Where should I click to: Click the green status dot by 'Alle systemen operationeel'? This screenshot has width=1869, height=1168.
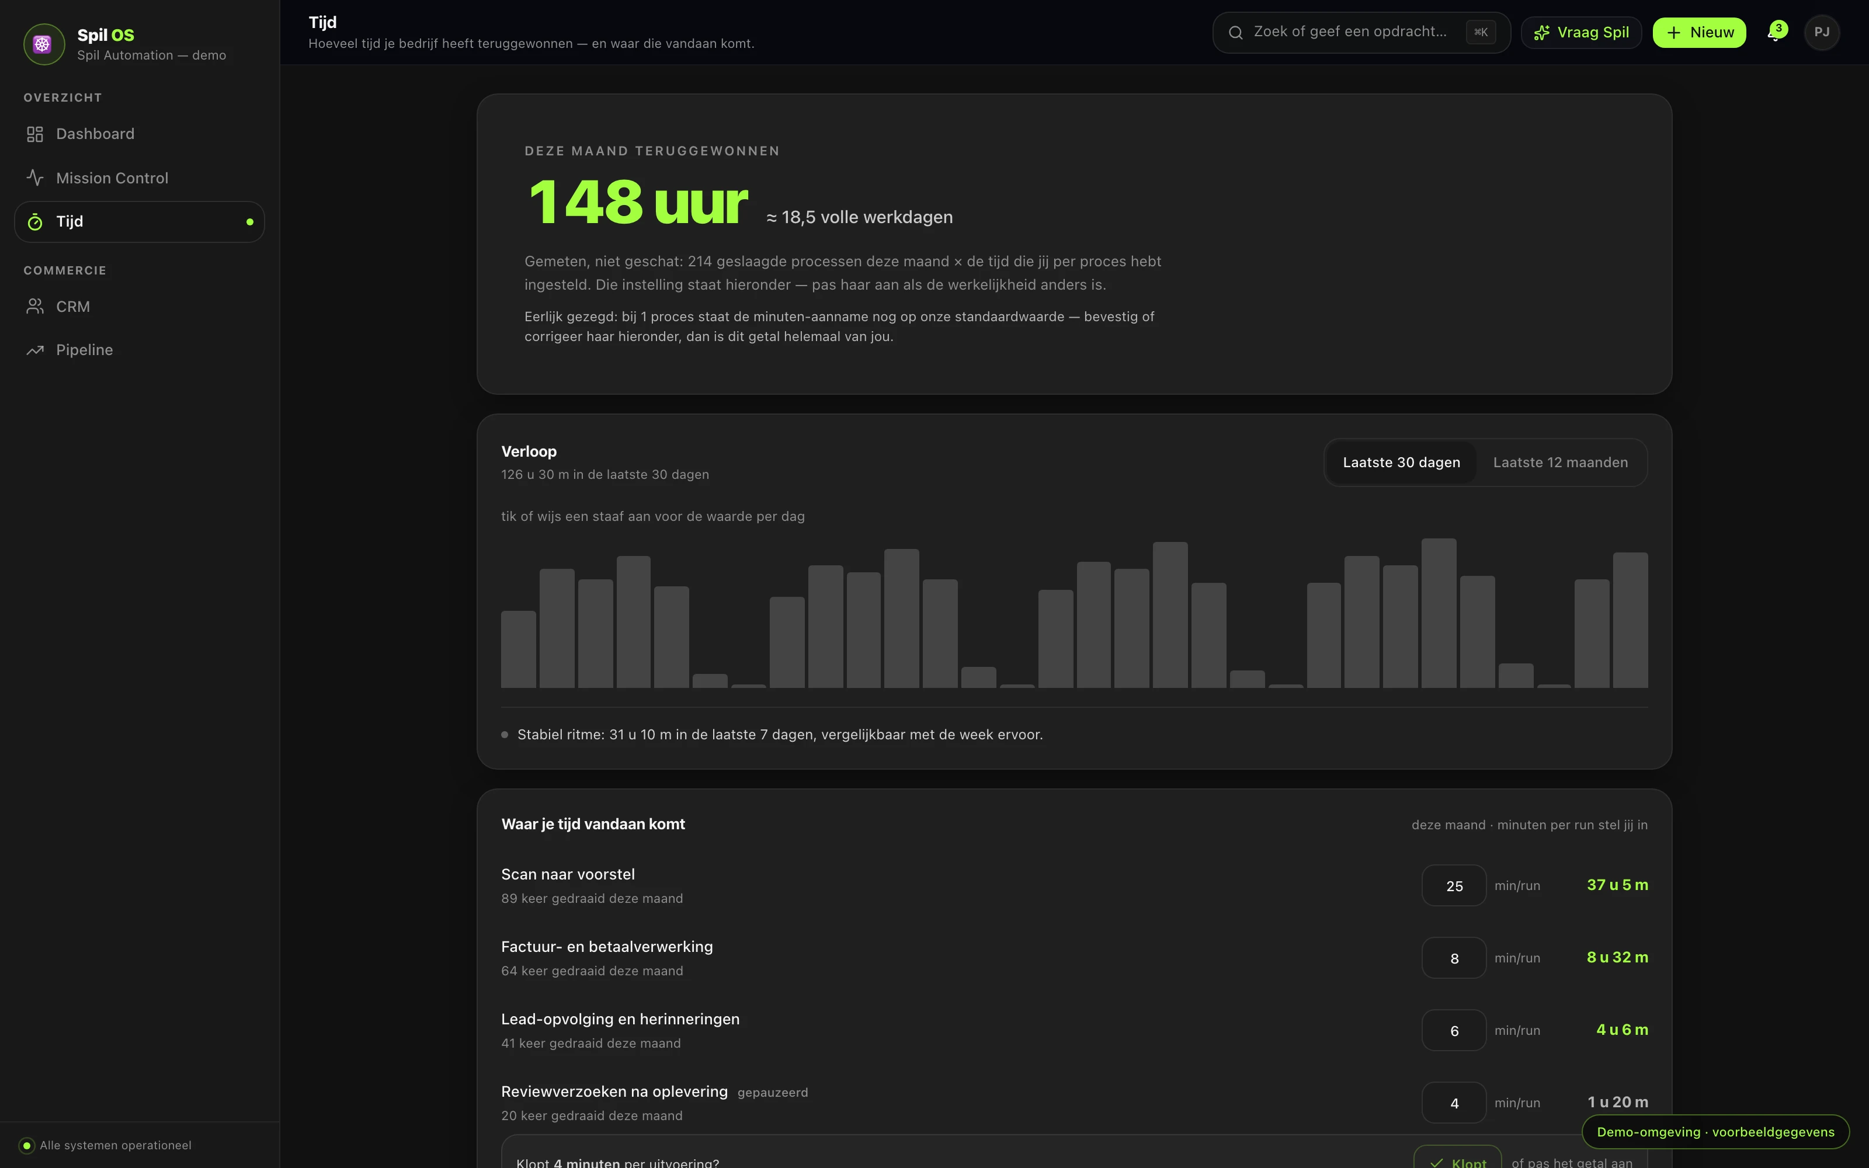27,1146
